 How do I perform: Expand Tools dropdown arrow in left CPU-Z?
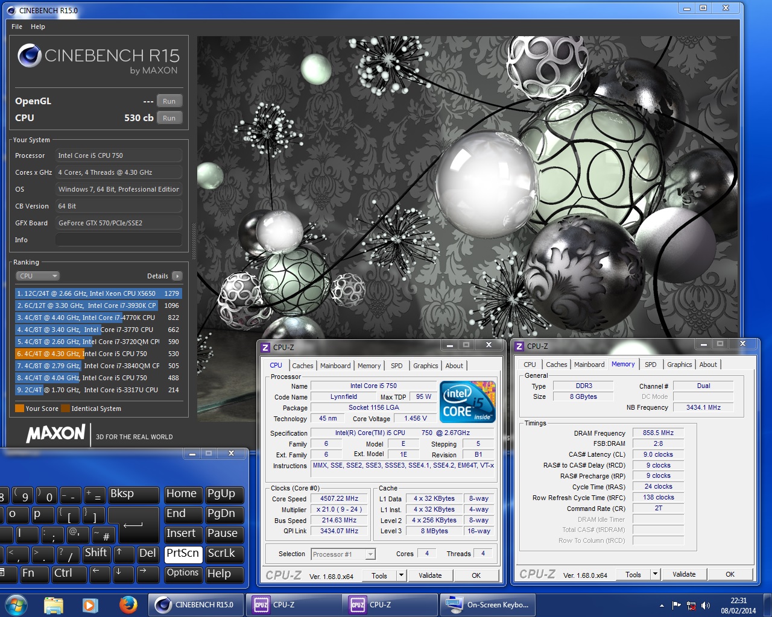tap(401, 575)
